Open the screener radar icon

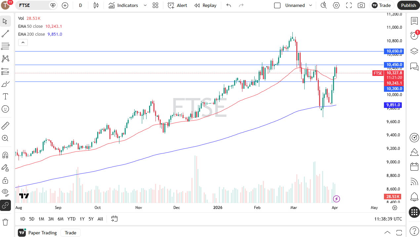coord(414,137)
